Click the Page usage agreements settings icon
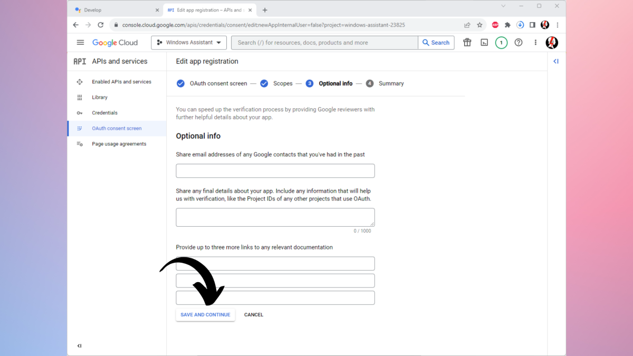Screen dimensions: 633x356 pos(80,144)
